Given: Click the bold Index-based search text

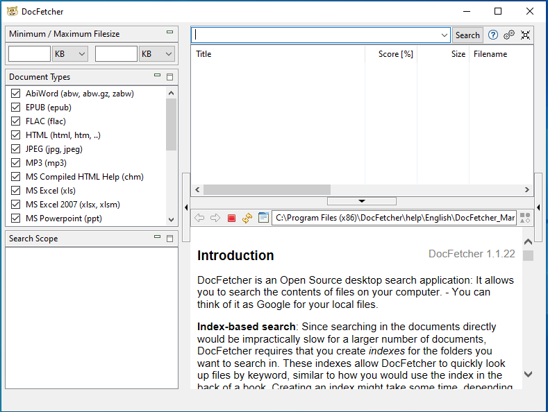Looking at the screenshot, I should coord(246,327).
